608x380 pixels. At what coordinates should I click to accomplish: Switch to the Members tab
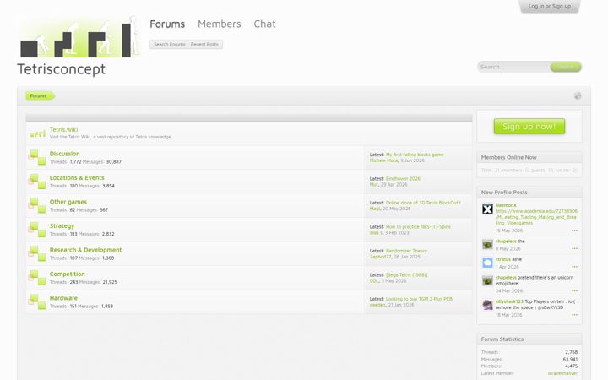point(219,24)
